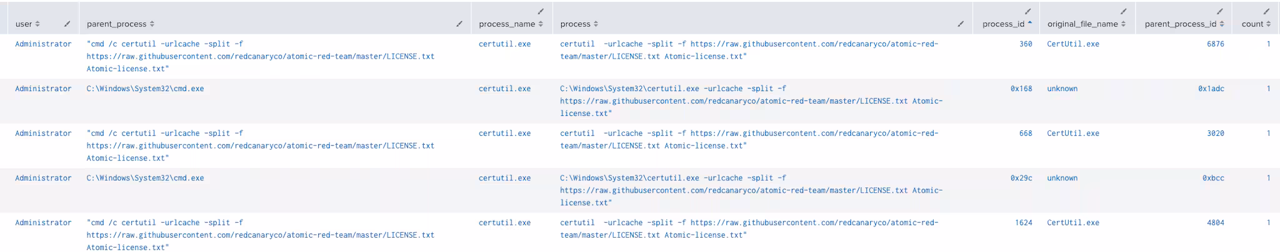Click the CertUtil.exe original file name in first row
Viewport: 1280px width, 252px height.
click(1072, 44)
